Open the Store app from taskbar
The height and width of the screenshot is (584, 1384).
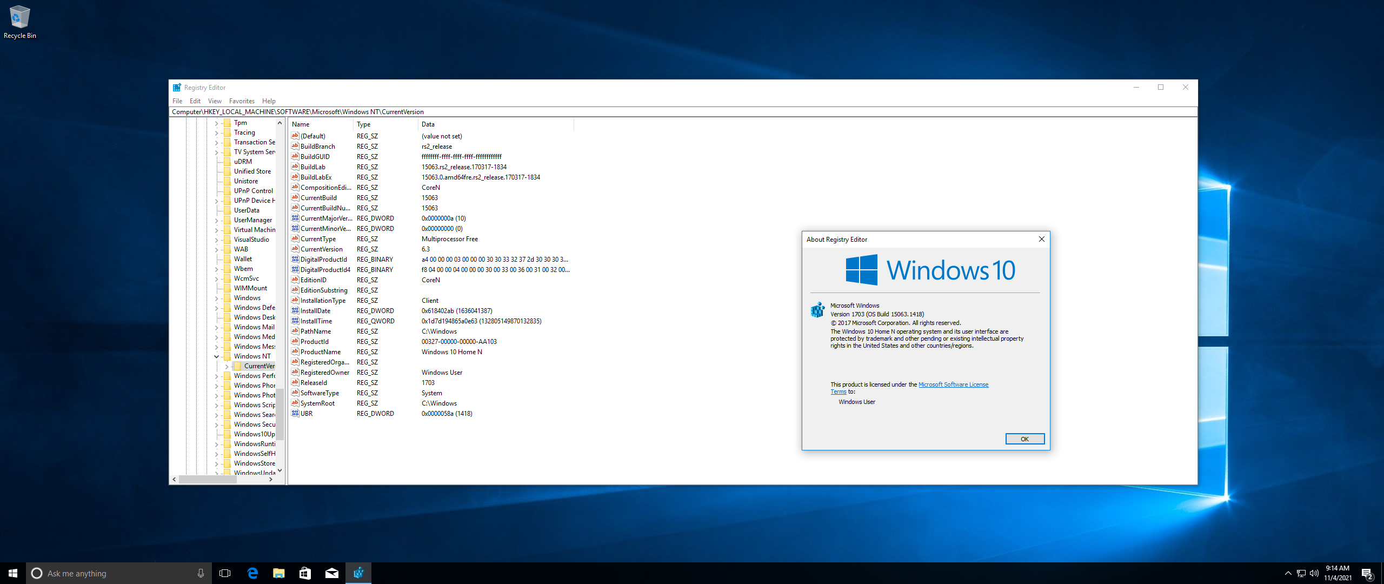[305, 573]
